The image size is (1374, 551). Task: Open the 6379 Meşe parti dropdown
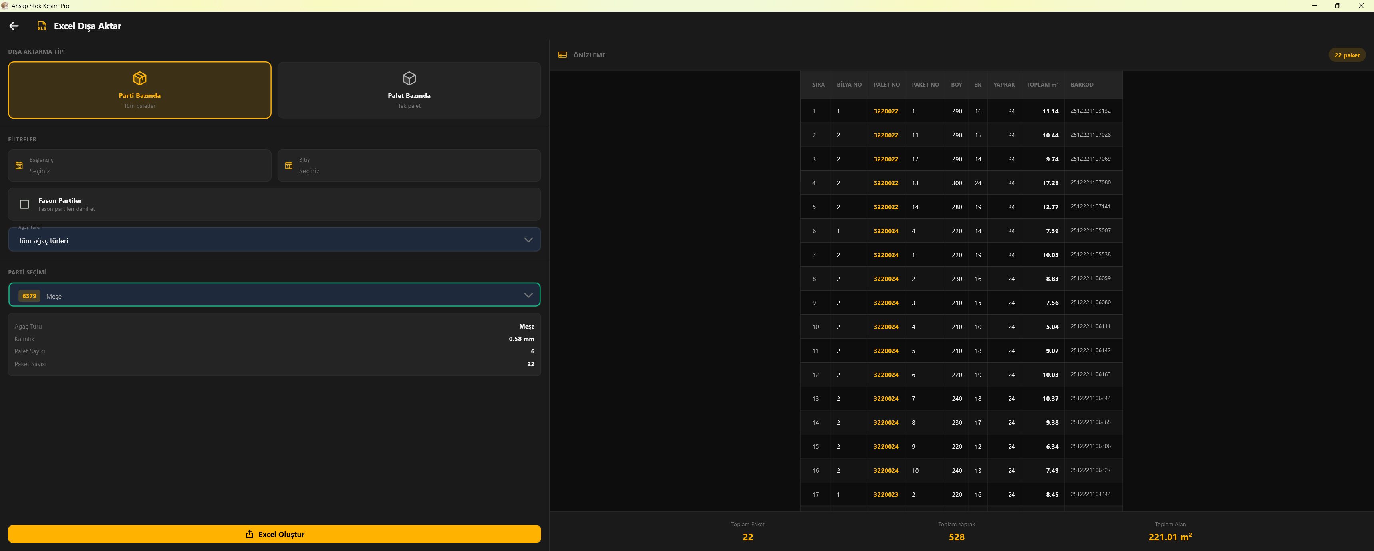(274, 295)
